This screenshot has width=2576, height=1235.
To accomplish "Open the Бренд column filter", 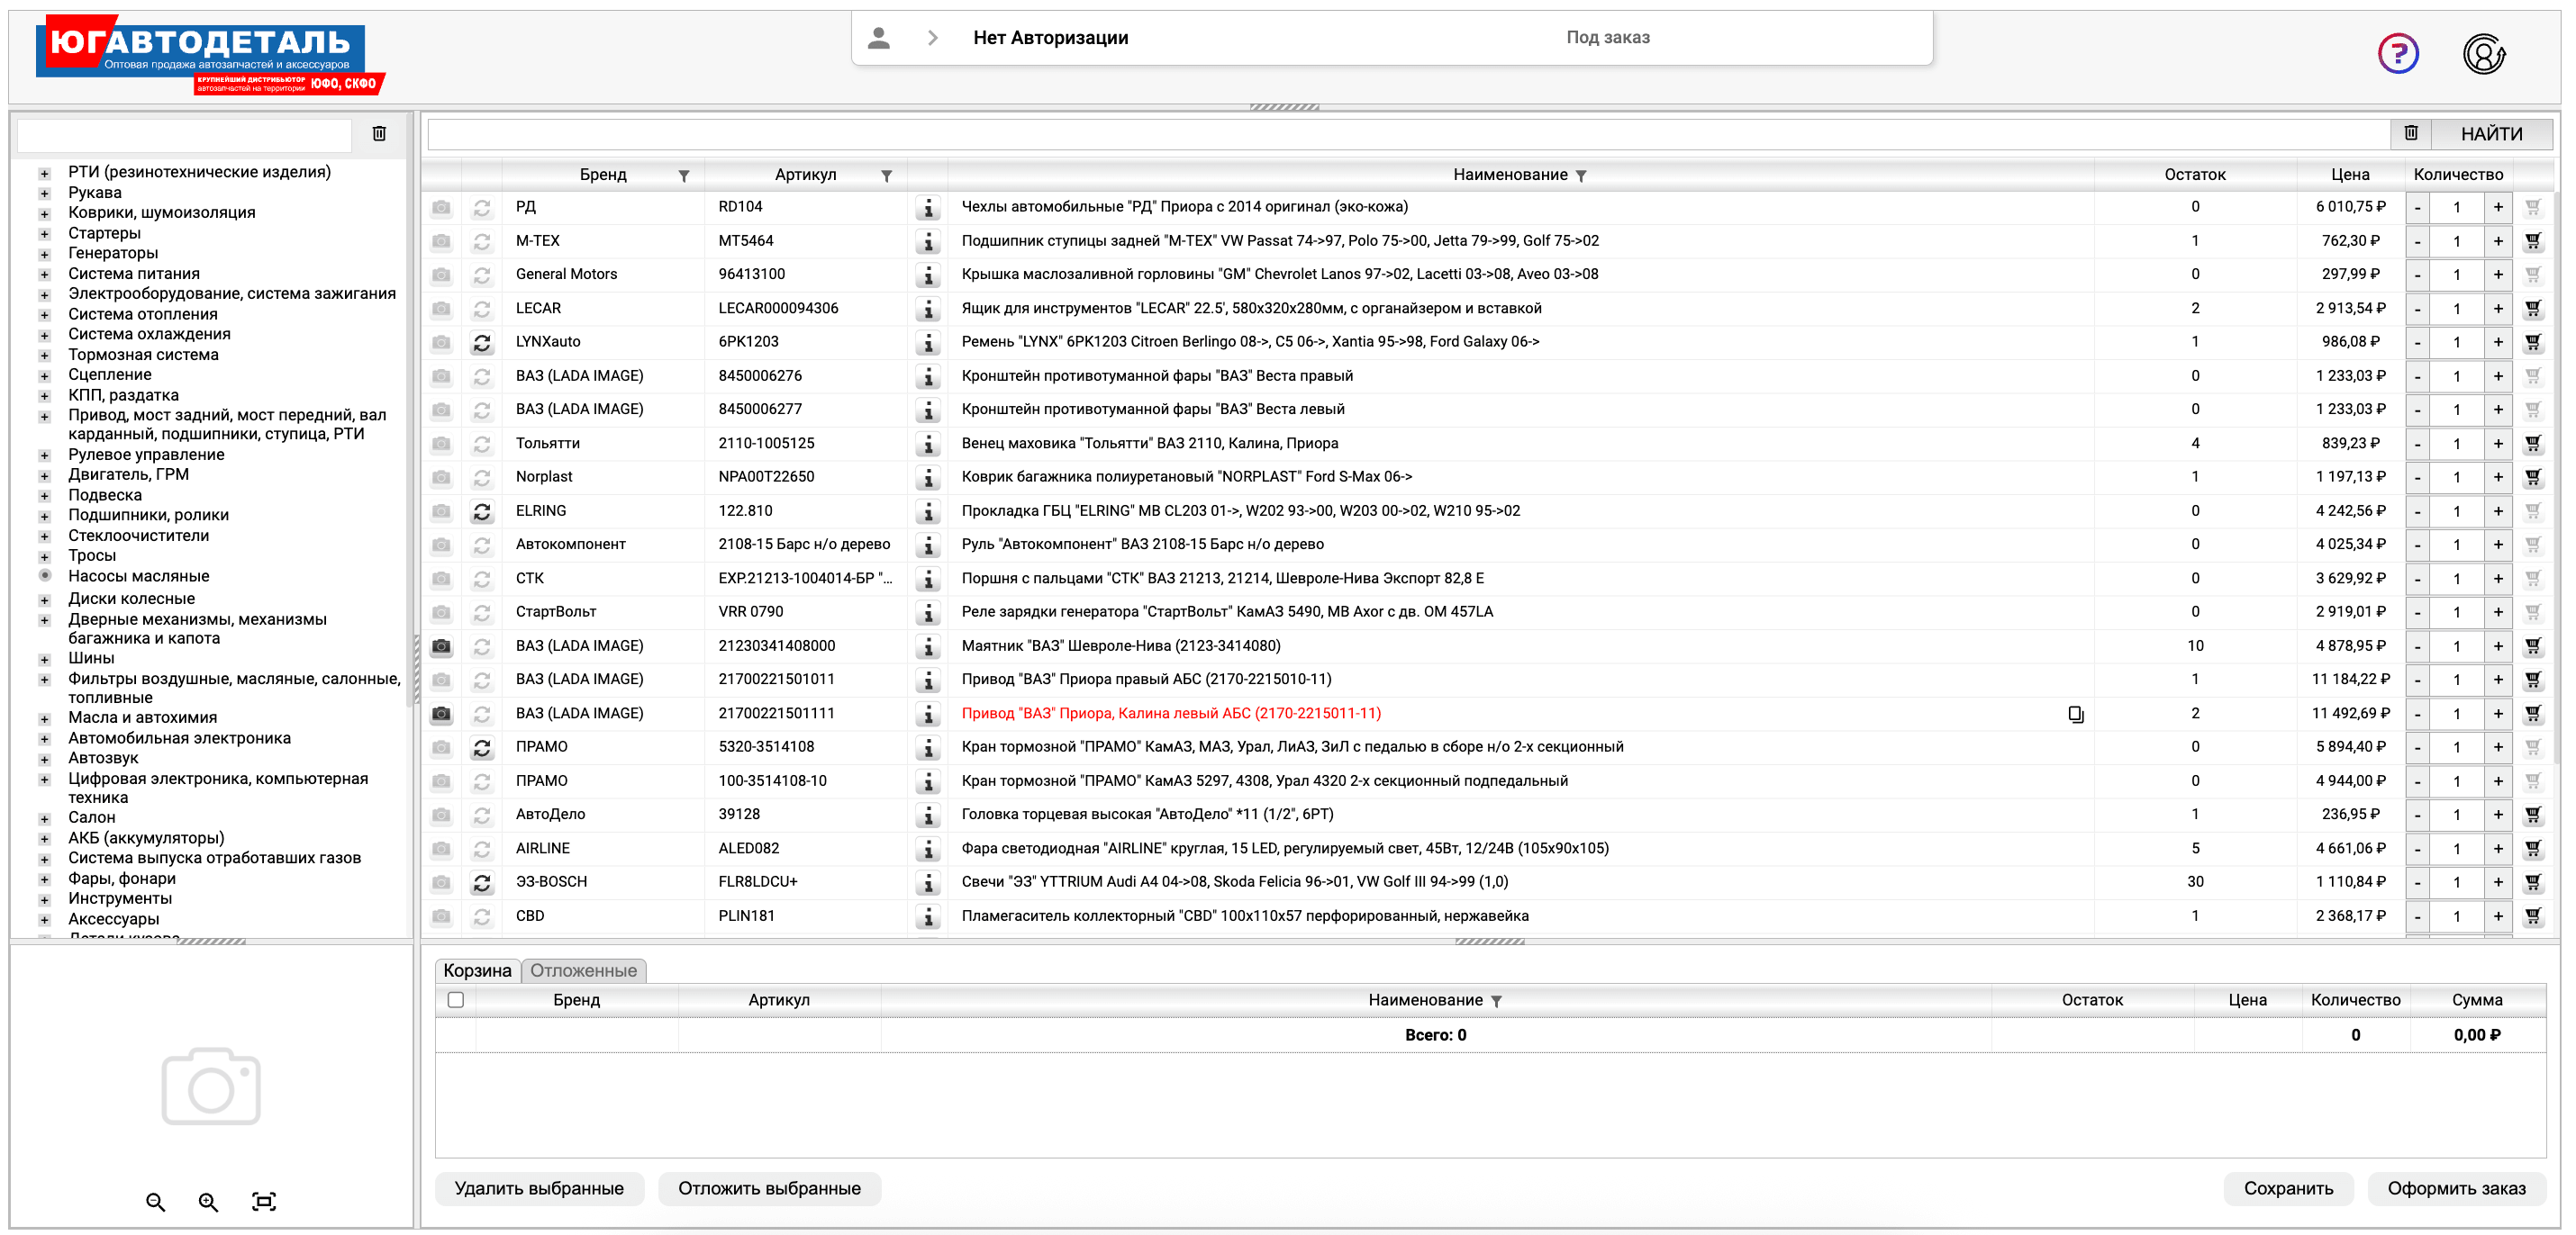I will [684, 176].
